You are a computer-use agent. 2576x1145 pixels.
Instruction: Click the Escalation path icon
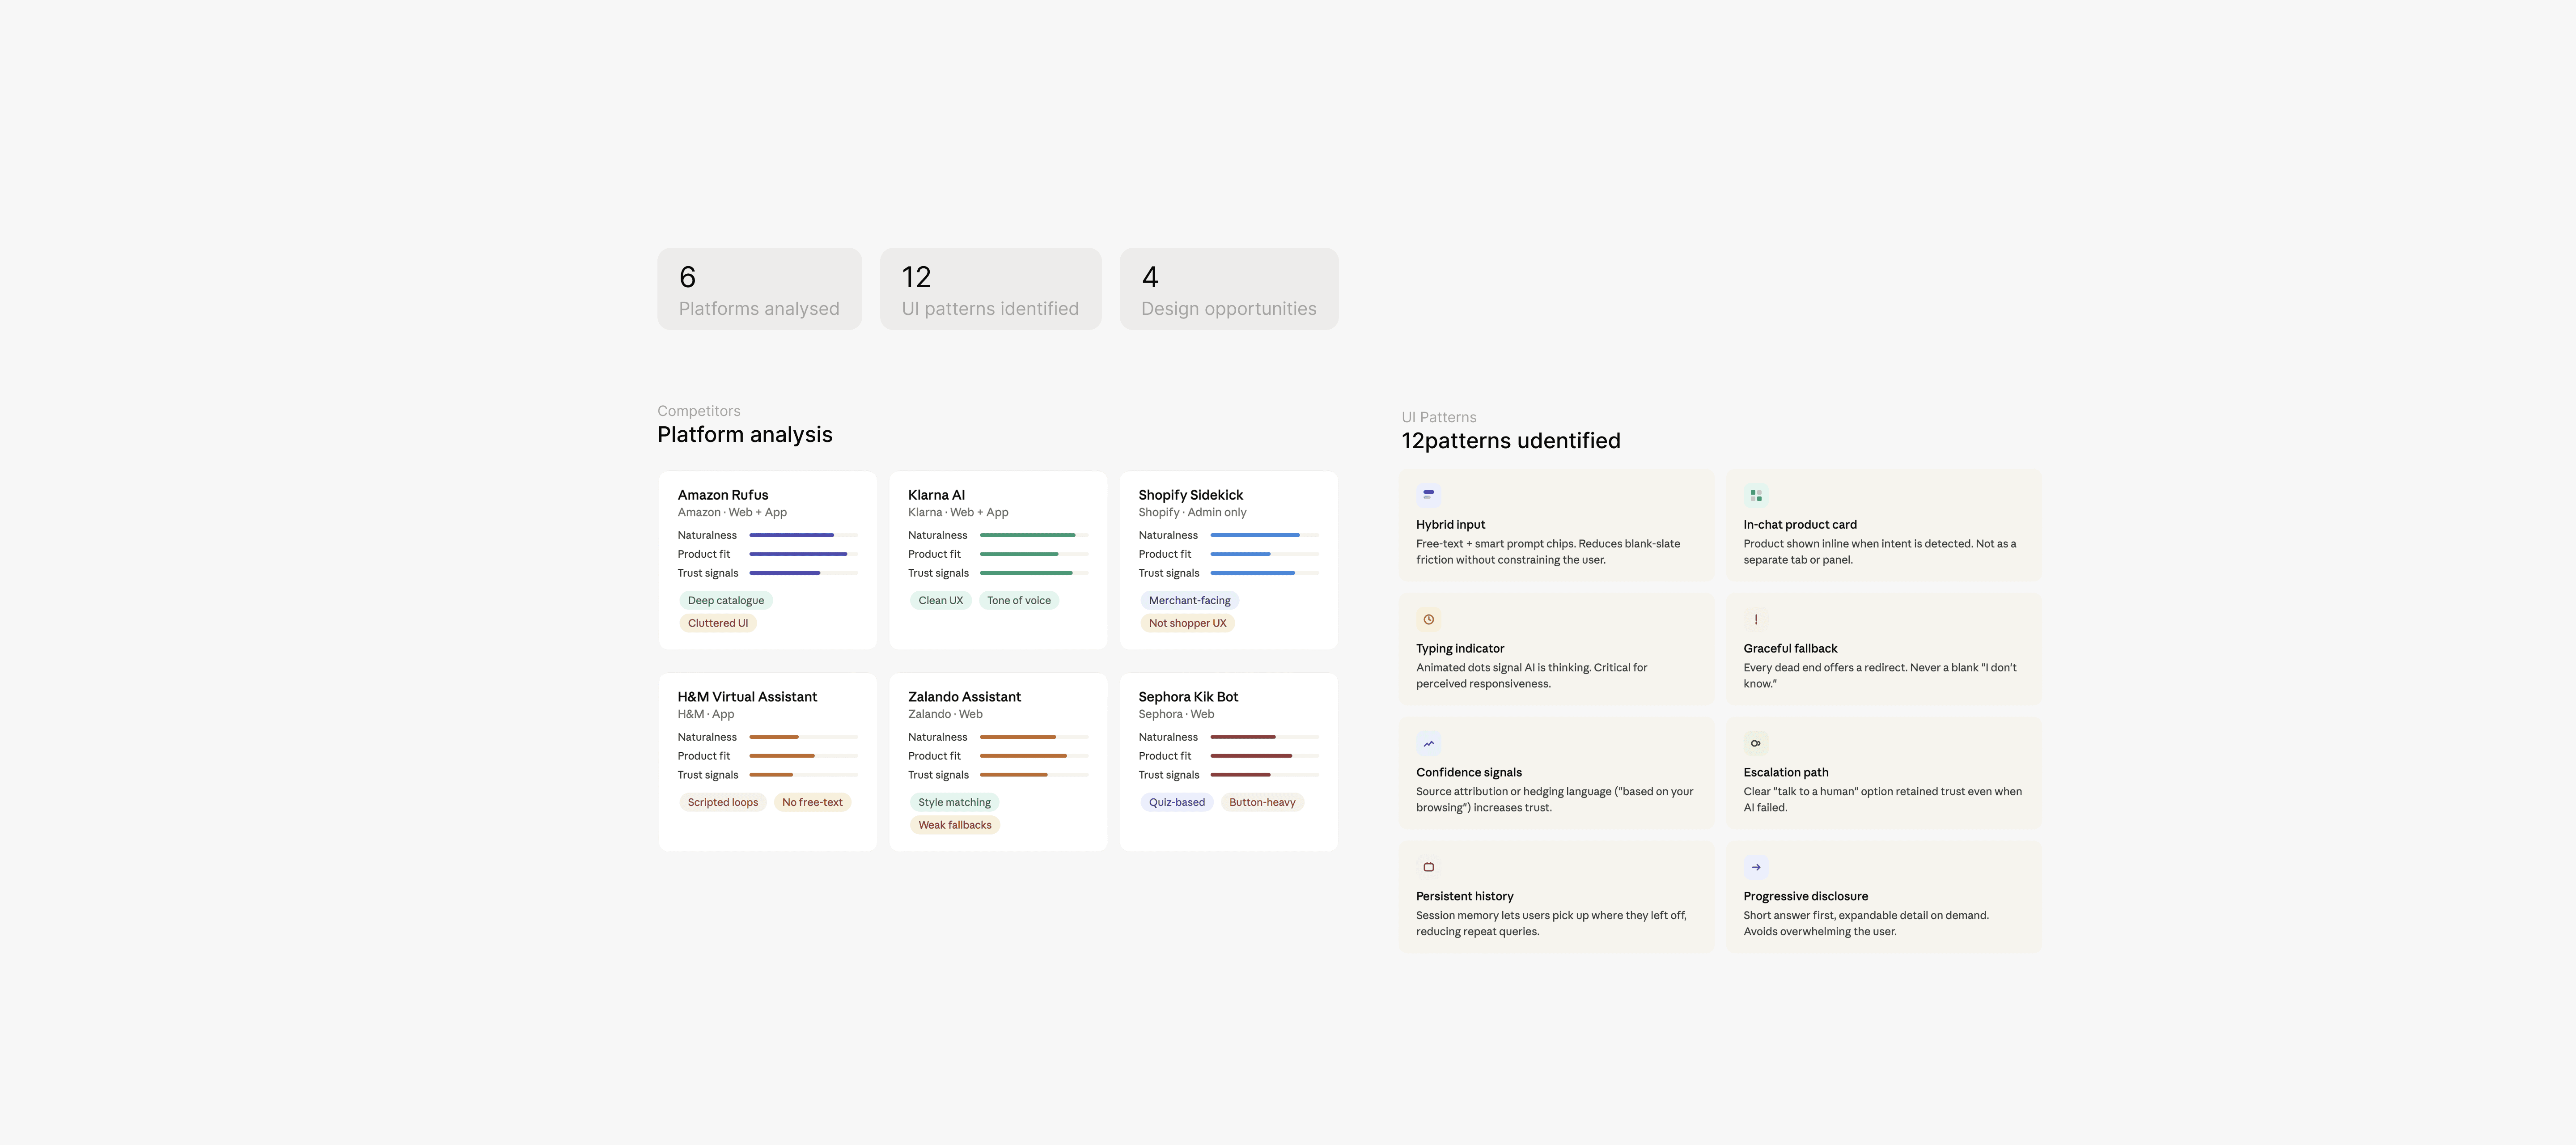(1755, 743)
